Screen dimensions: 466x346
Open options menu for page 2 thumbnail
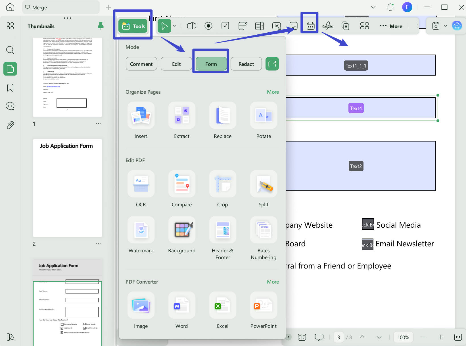pyautogui.click(x=98, y=244)
